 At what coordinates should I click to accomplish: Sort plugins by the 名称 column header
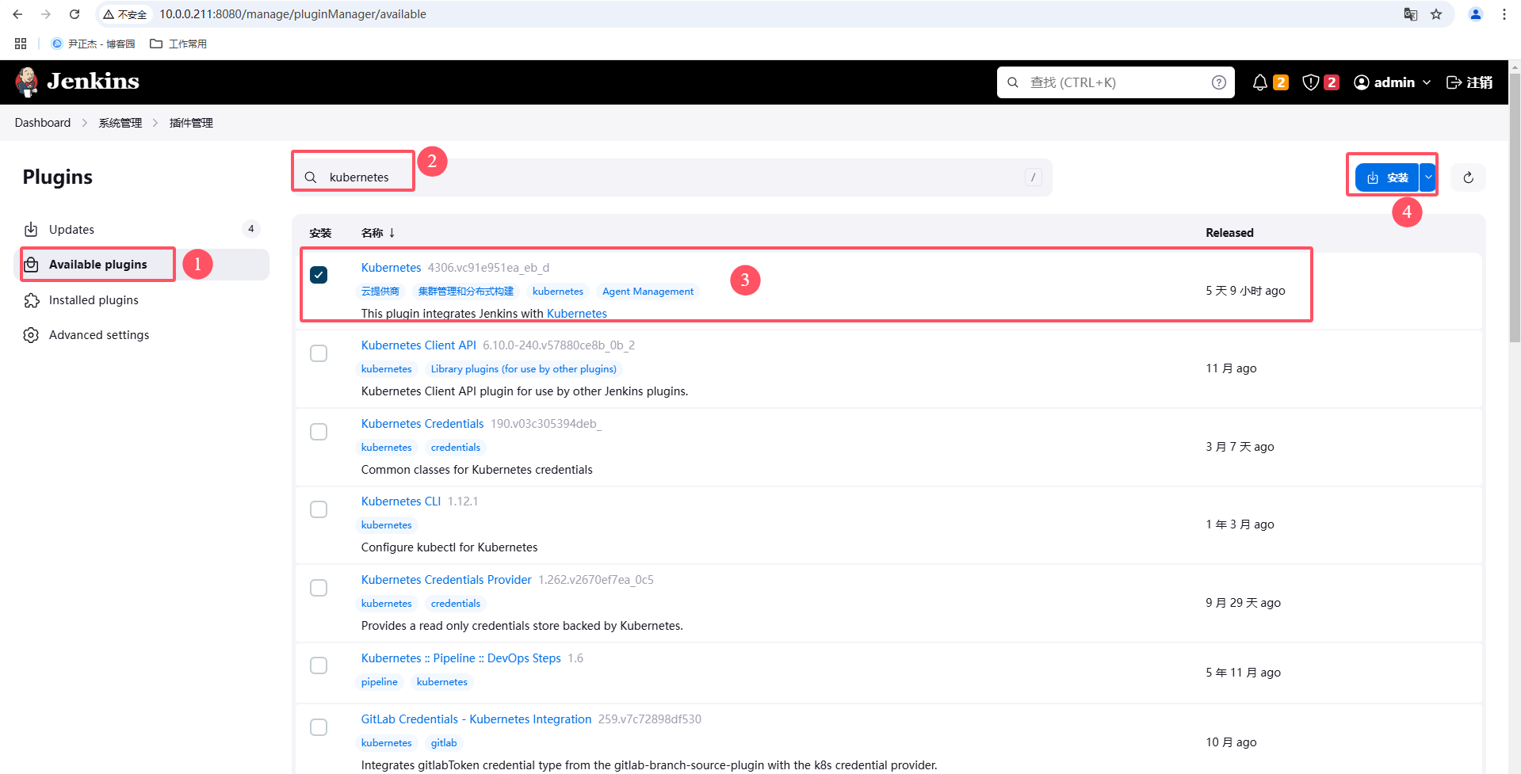point(378,233)
